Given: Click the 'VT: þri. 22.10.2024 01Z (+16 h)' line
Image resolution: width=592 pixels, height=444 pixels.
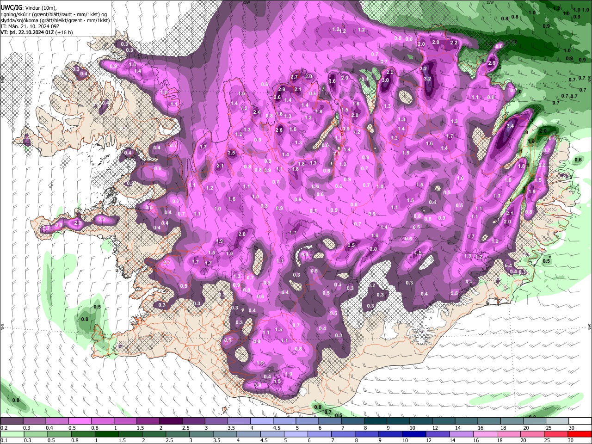Looking at the screenshot, I should [x=37, y=32].
